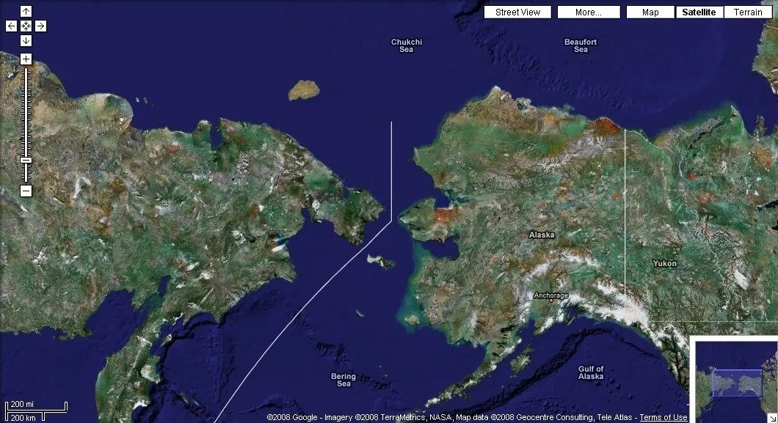This screenshot has height=423, width=778.
Task: Zoom out with the minus button
Action: coord(26,191)
